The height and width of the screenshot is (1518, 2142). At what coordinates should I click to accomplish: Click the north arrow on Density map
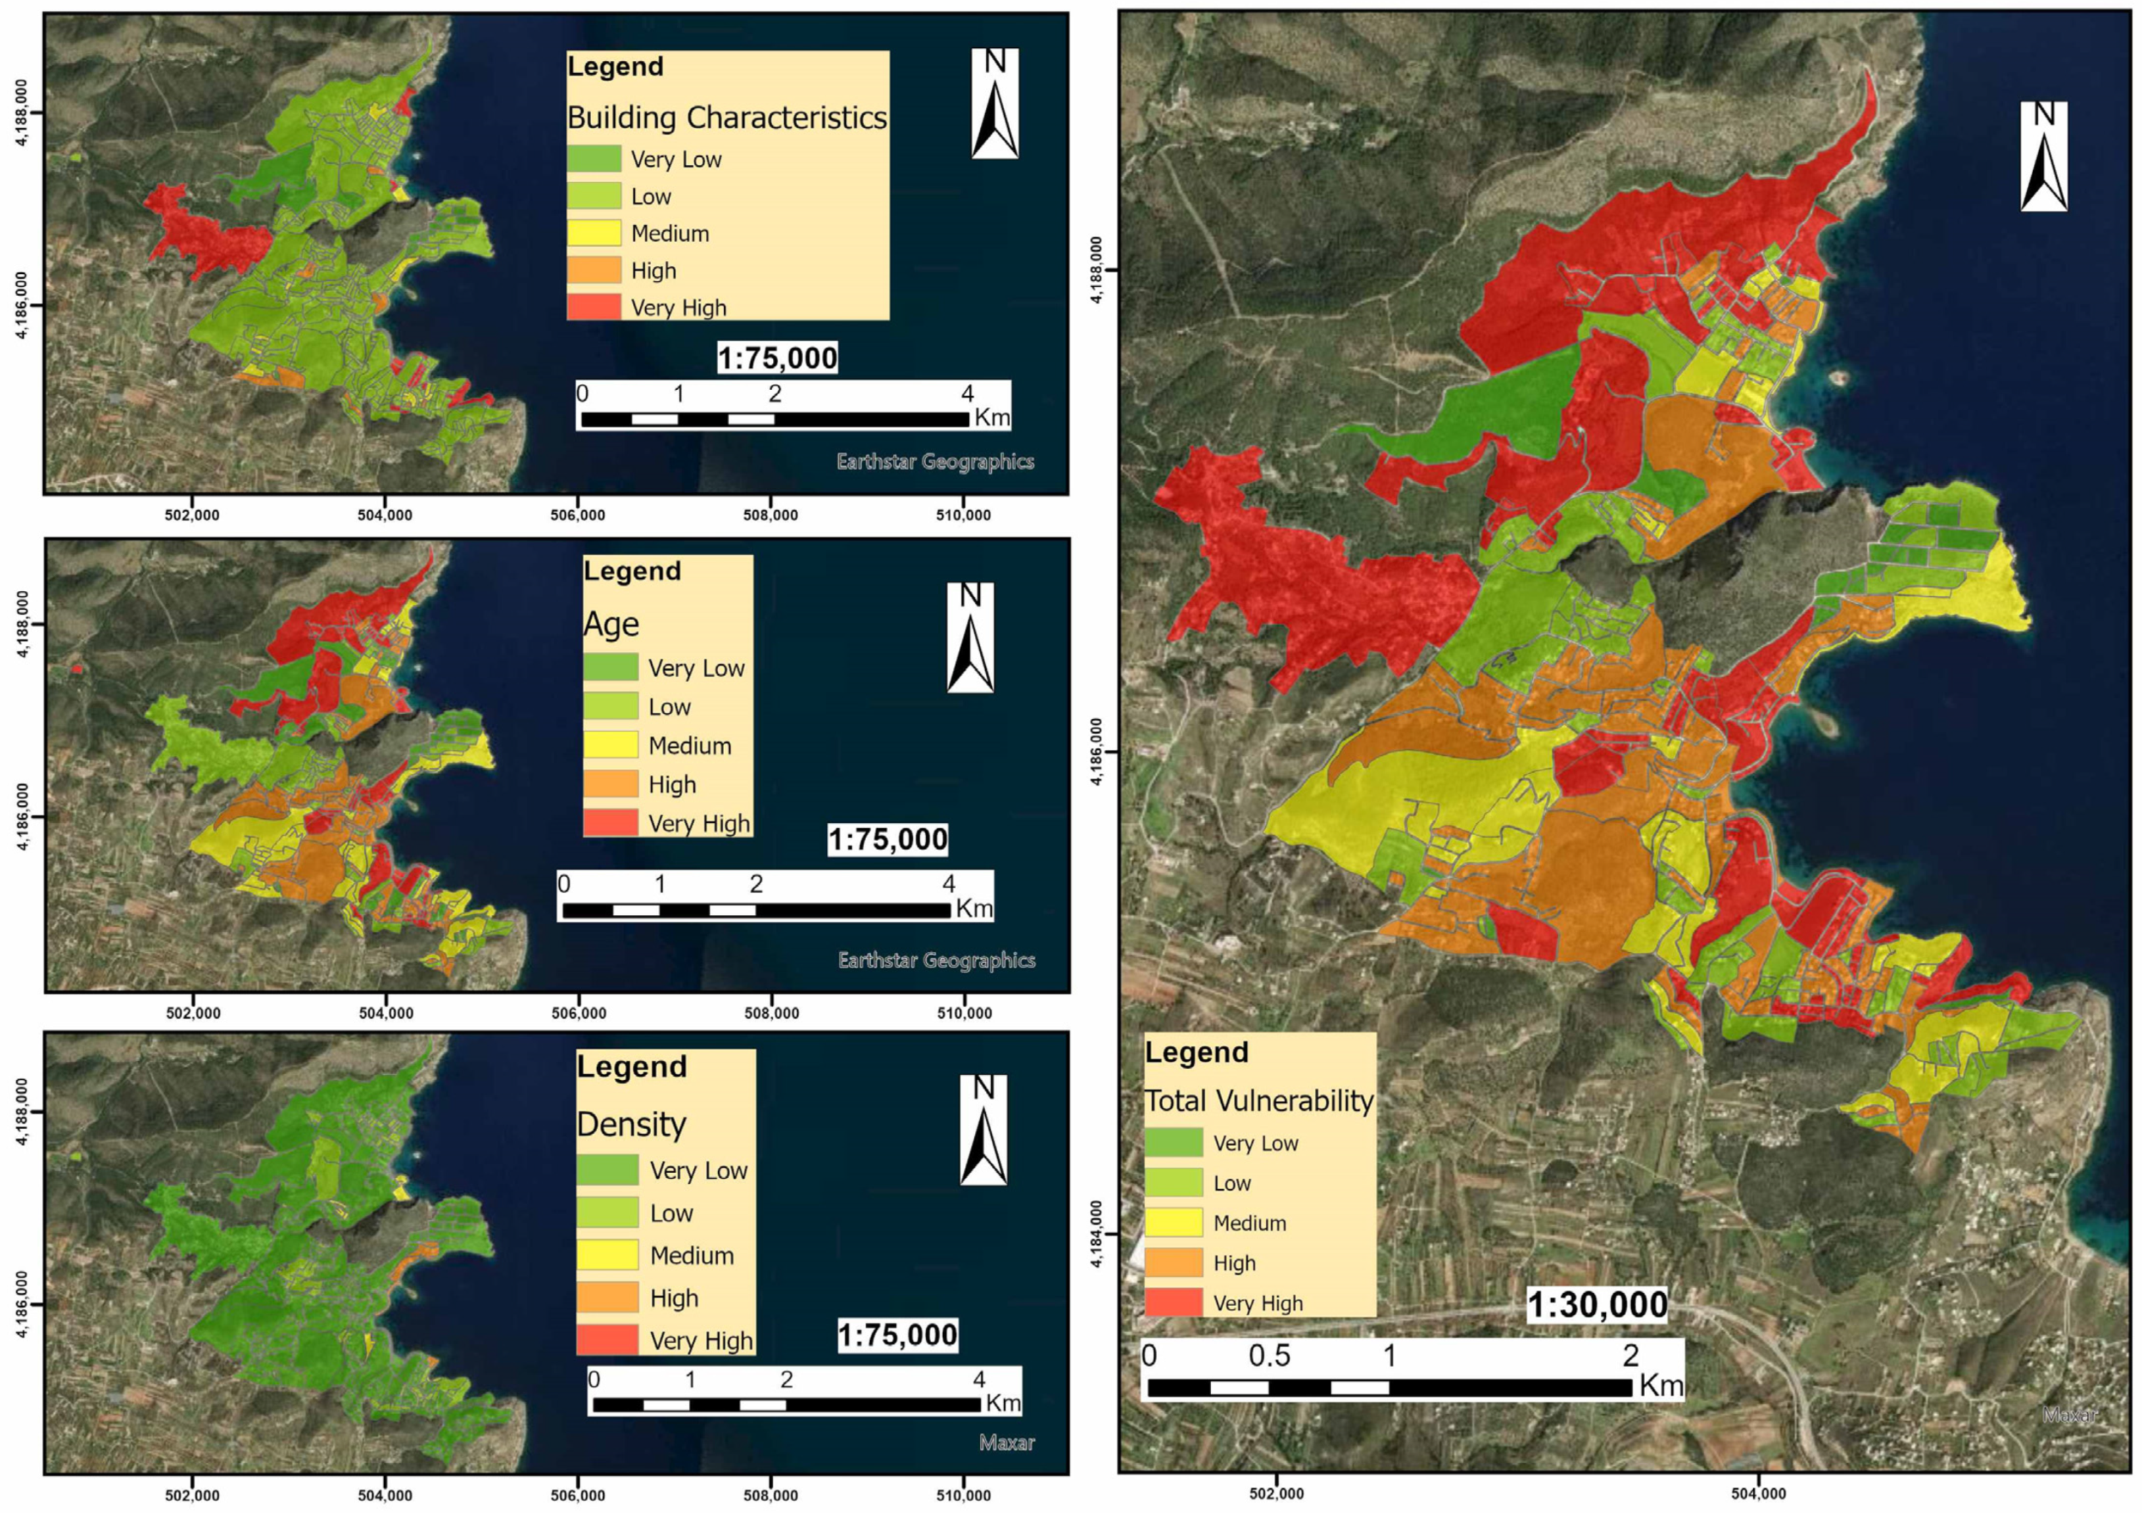pos(983,1130)
